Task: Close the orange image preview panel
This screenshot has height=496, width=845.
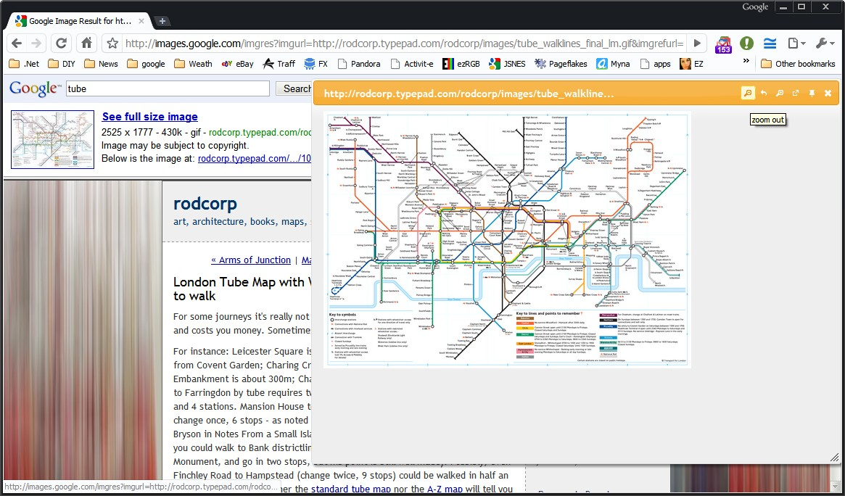Action: pos(828,93)
